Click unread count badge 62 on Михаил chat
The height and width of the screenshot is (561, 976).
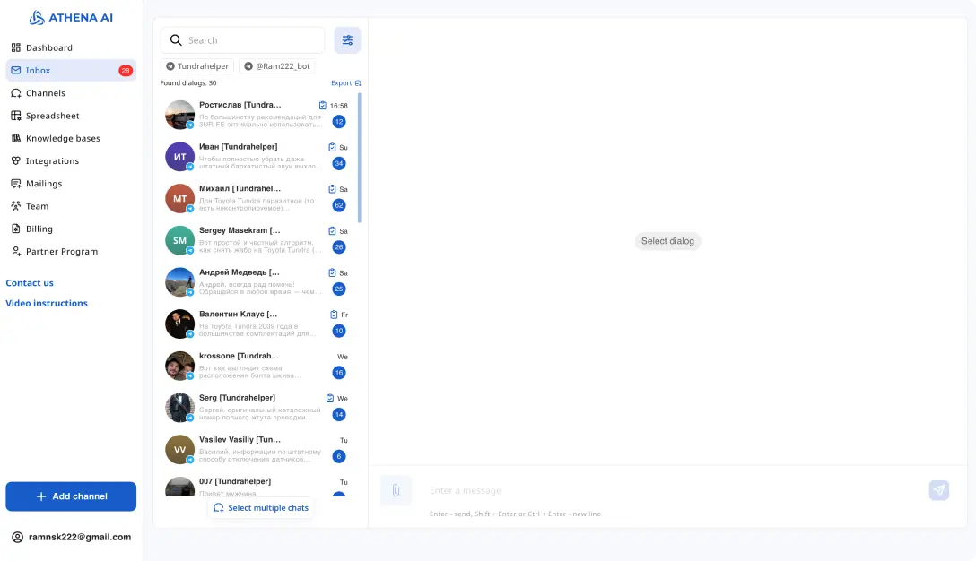pos(339,205)
